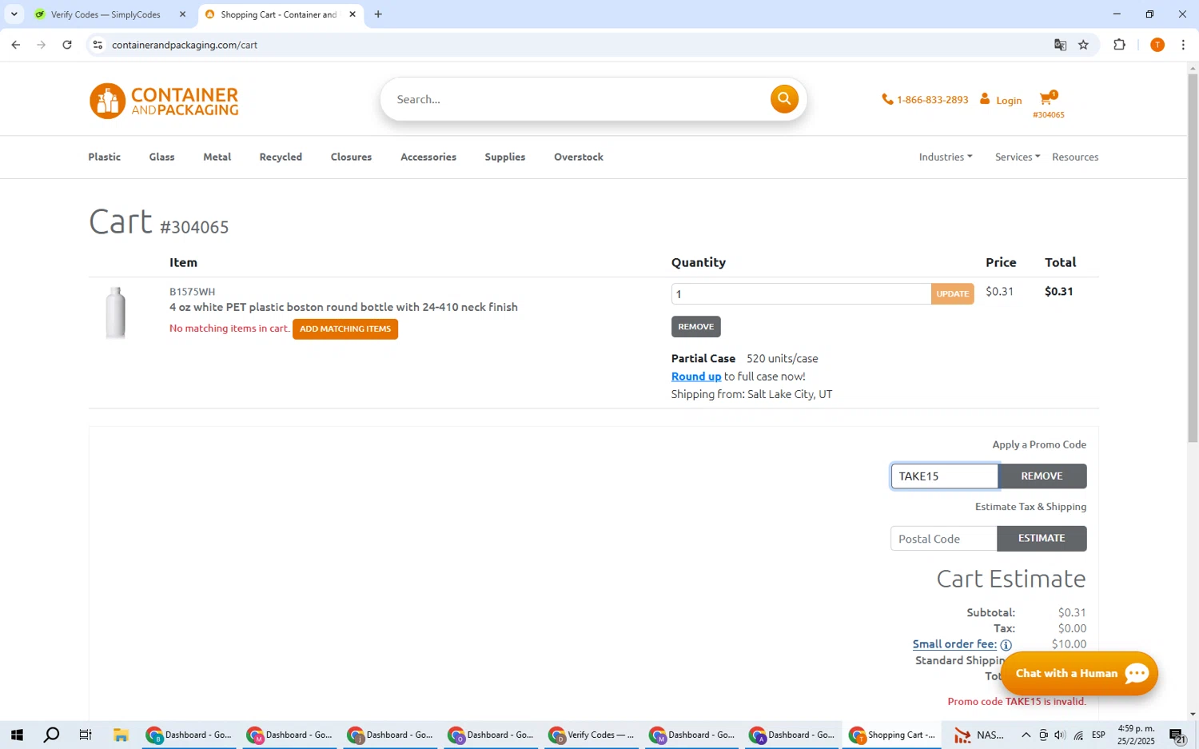Image resolution: width=1199 pixels, height=749 pixels.
Task: Click the Shopping Cart taskbar Chrome window
Action: click(x=892, y=735)
